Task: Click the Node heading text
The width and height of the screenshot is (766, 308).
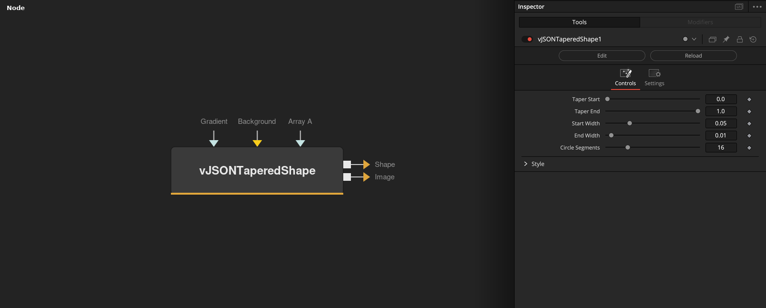Action: 16,8
